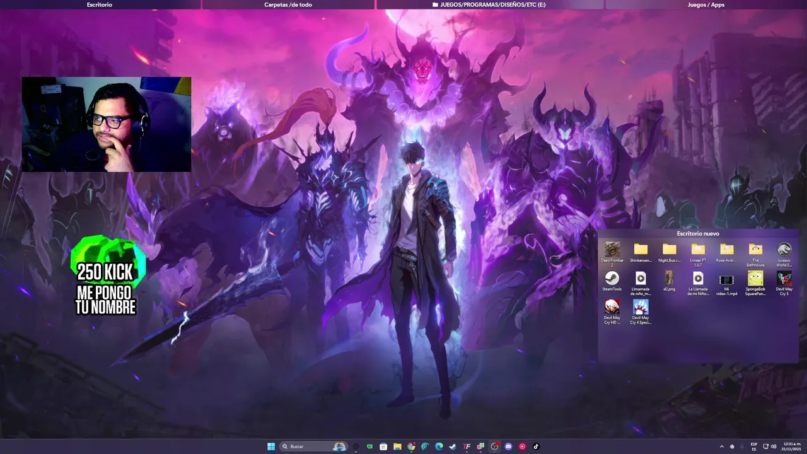
Task: Open Microsoft Store from the taskbar
Action: pos(383,446)
